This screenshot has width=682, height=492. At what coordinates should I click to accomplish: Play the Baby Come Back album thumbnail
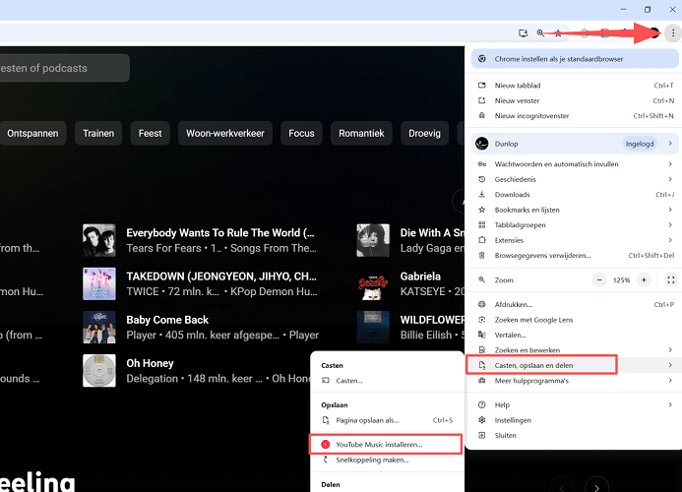(99, 327)
